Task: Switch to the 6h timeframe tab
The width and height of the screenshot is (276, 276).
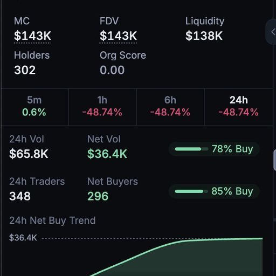Action: pyautogui.click(x=170, y=107)
